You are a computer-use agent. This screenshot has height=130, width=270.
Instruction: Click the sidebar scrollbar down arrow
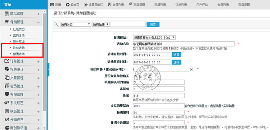tap(45, 128)
